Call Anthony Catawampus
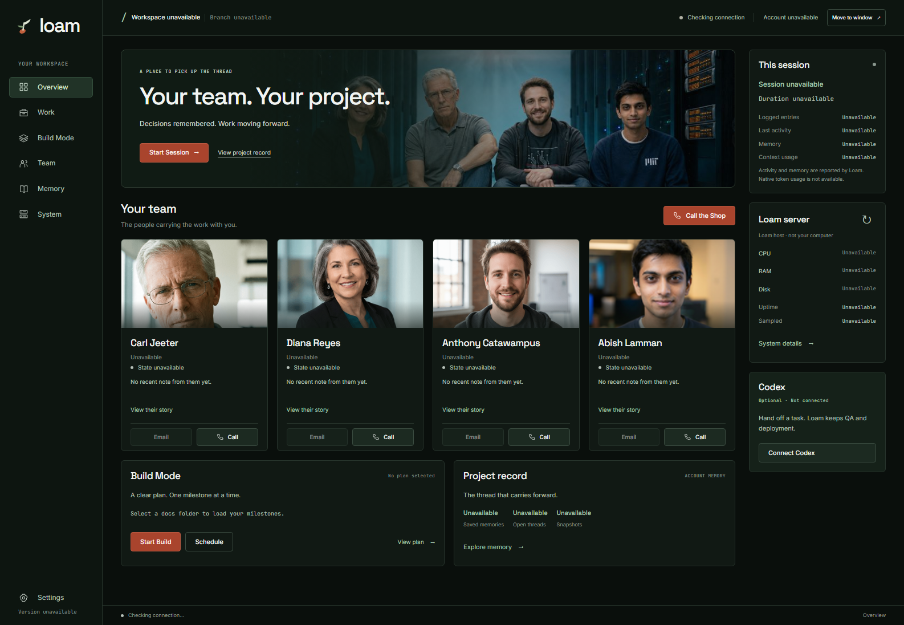 pyautogui.click(x=539, y=437)
